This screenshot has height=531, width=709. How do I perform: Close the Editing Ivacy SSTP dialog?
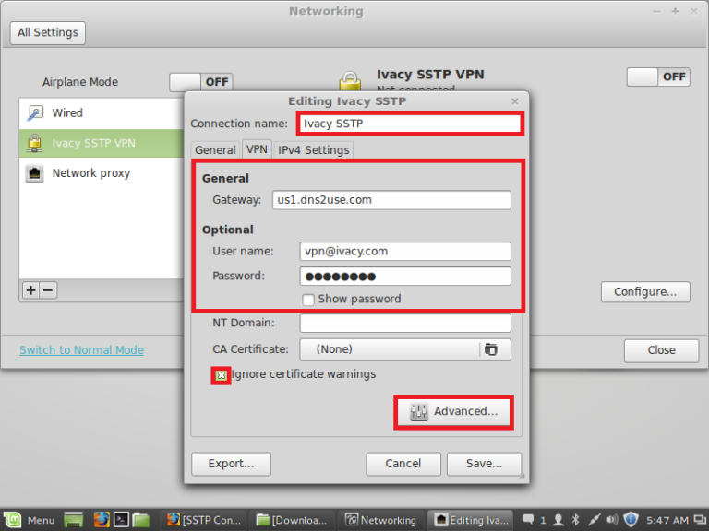pyautogui.click(x=514, y=101)
